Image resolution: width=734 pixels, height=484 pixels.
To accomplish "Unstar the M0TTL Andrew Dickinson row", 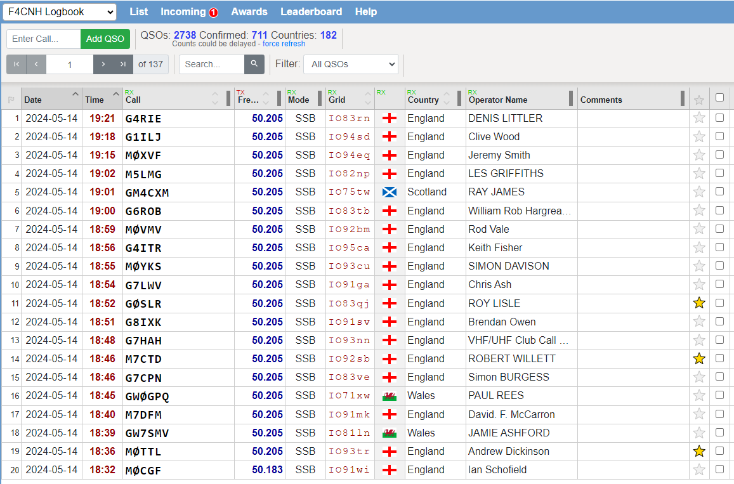I will (699, 451).
